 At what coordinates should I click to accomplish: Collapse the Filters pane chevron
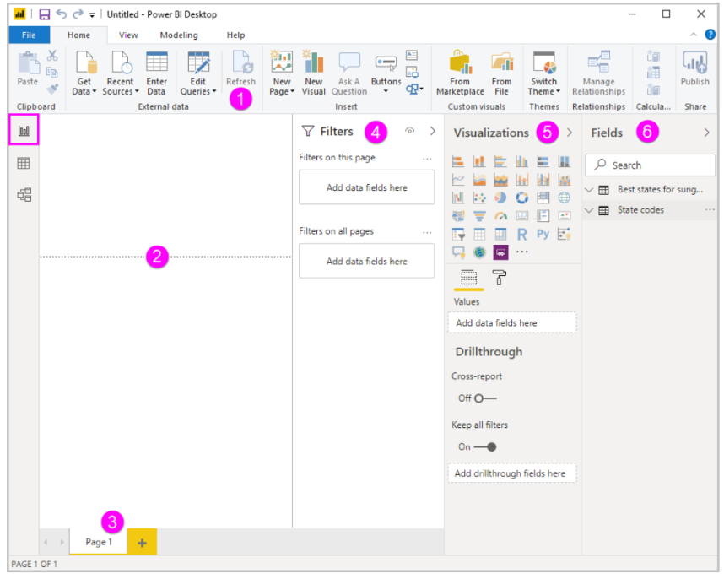click(x=433, y=131)
